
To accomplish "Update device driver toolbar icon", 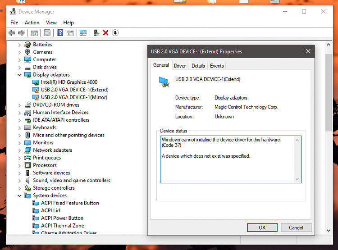I will click(x=96, y=33).
